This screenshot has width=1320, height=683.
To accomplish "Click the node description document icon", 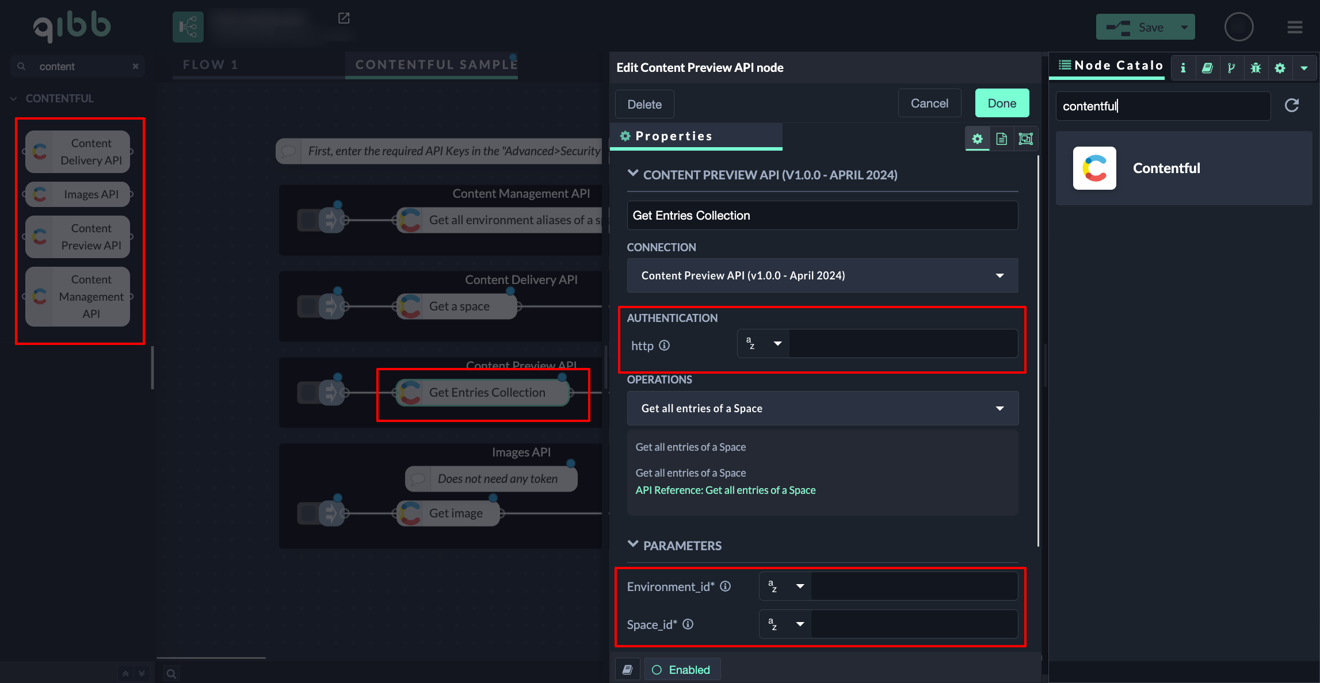I will (1001, 139).
